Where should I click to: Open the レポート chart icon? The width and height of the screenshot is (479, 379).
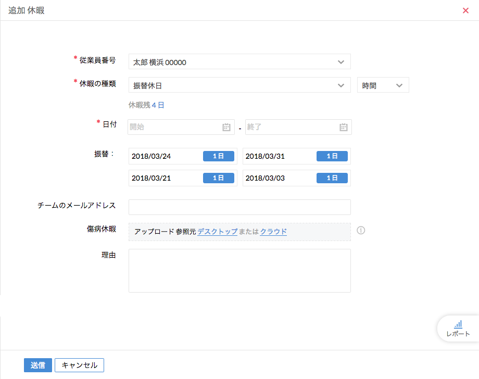(x=458, y=324)
